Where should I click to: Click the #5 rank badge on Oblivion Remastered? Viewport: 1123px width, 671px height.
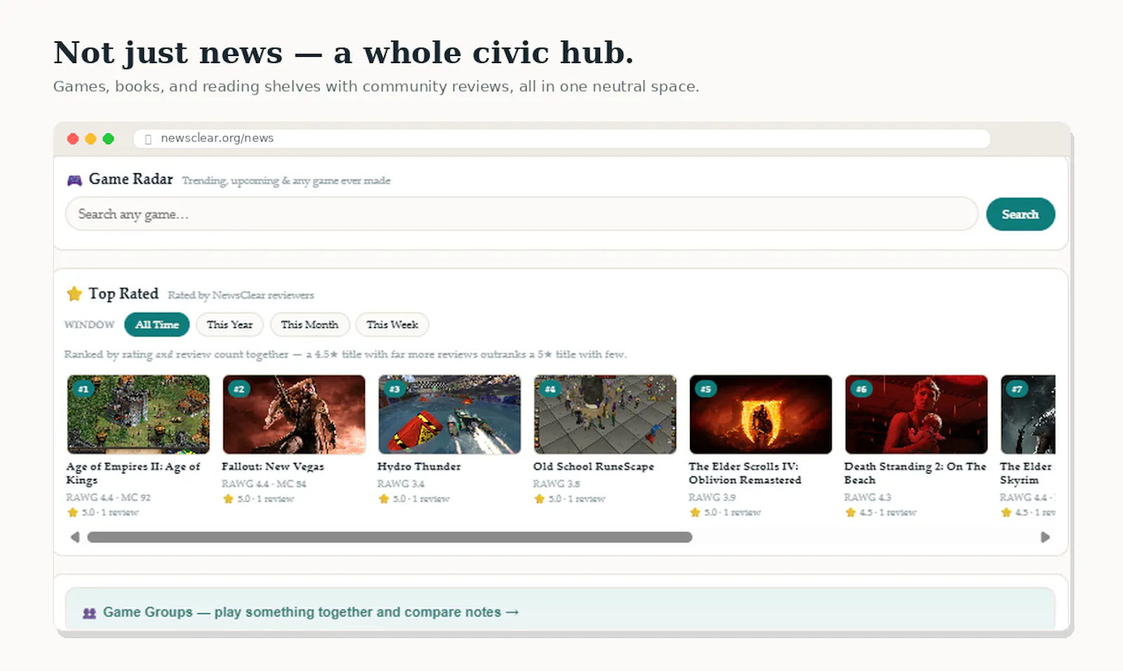tap(705, 388)
